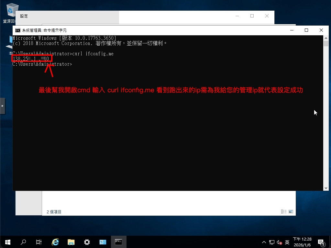
Task: Switch the 英 input language indicator
Action: (287, 242)
